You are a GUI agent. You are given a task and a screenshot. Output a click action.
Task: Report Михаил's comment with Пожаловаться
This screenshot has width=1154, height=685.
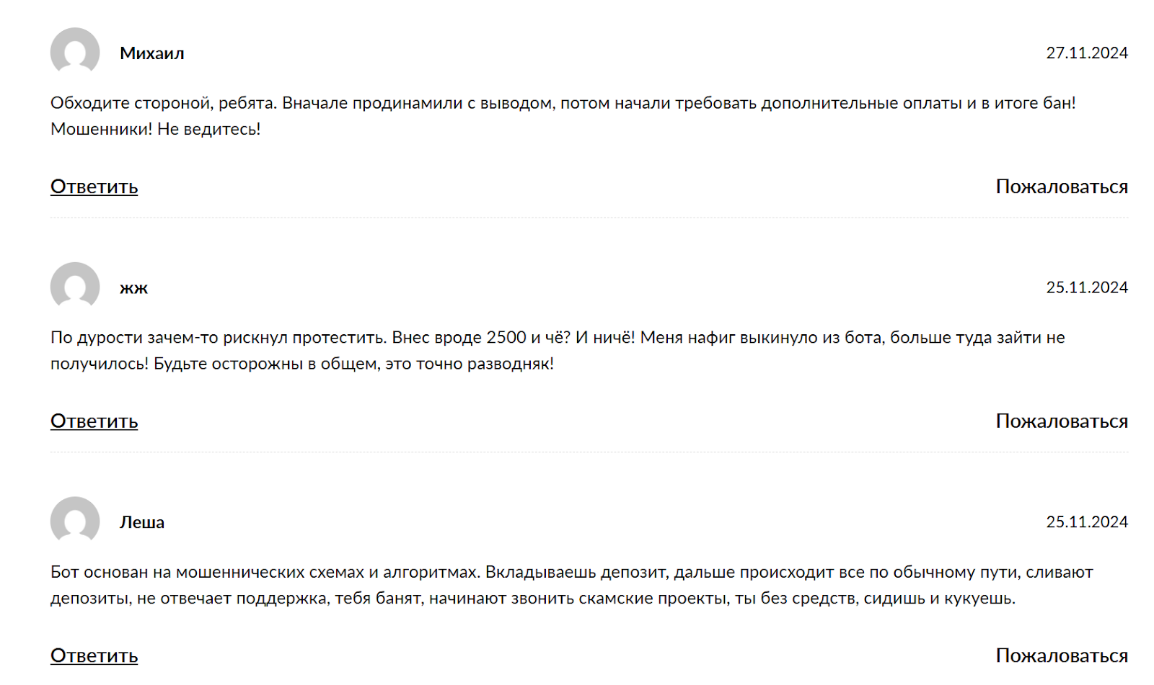tap(1061, 187)
